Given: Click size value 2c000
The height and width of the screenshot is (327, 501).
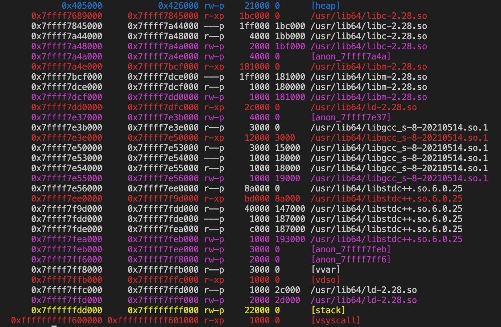Looking at the screenshot, I should pos(257,107).
